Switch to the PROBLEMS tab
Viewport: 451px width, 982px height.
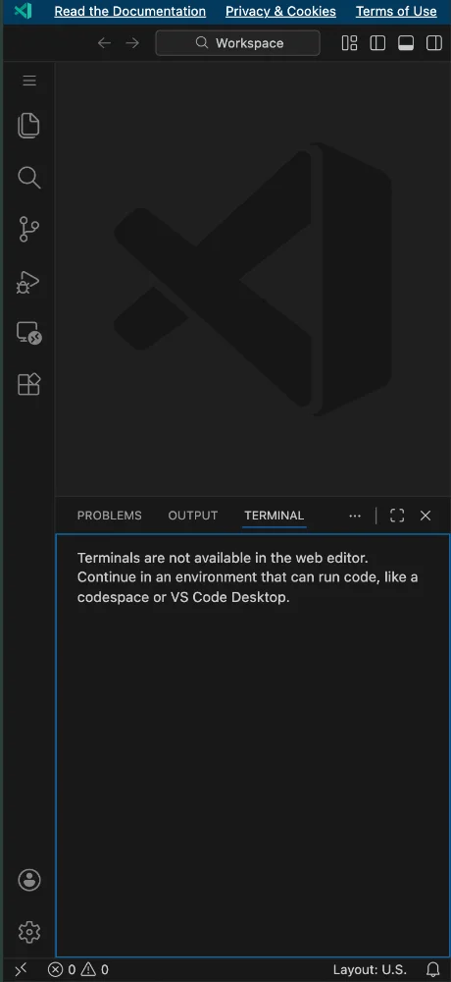(x=110, y=516)
